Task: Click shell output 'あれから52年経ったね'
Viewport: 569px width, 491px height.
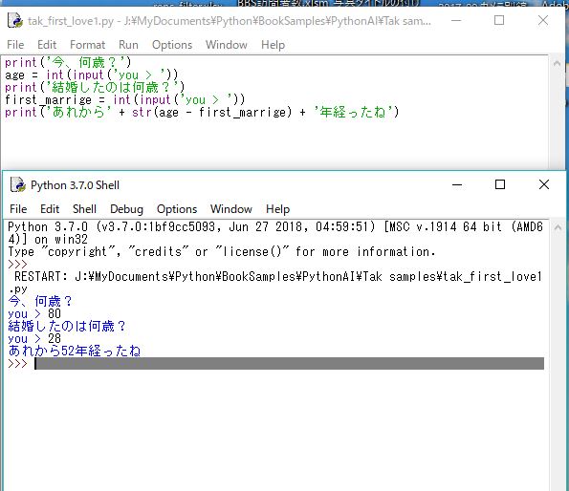Action: [x=75, y=351]
